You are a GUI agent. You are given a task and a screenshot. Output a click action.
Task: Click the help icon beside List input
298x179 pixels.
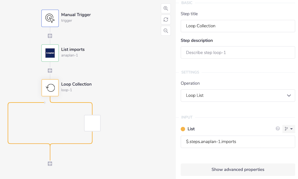[278, 129]
